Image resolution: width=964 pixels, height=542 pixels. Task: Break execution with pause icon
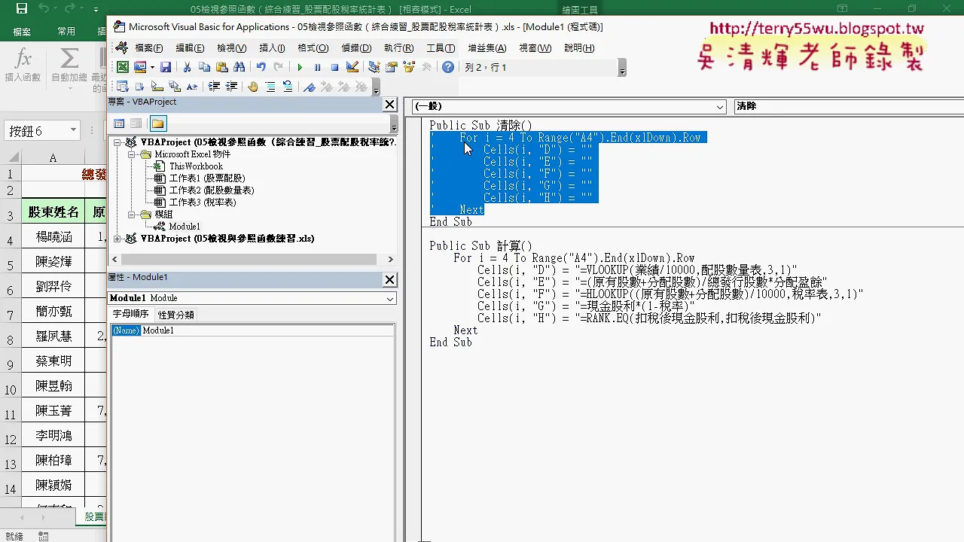tap(317, 67)
